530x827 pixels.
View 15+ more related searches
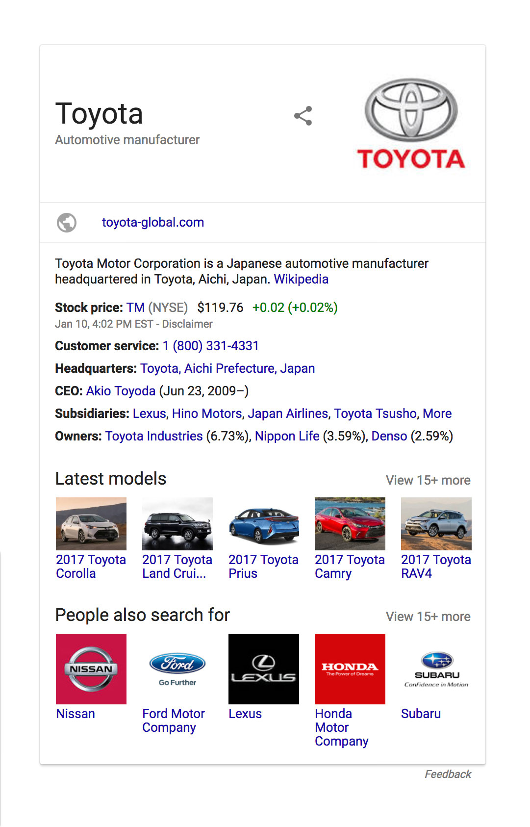click(x=428, y=617)
